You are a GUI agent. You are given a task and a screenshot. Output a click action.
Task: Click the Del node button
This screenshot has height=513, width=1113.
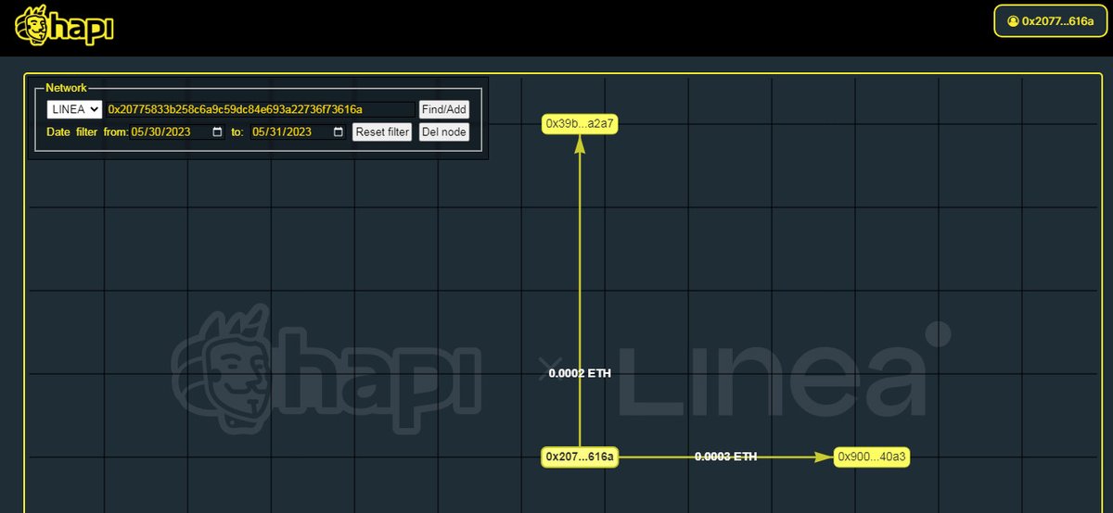coord(444,132)
